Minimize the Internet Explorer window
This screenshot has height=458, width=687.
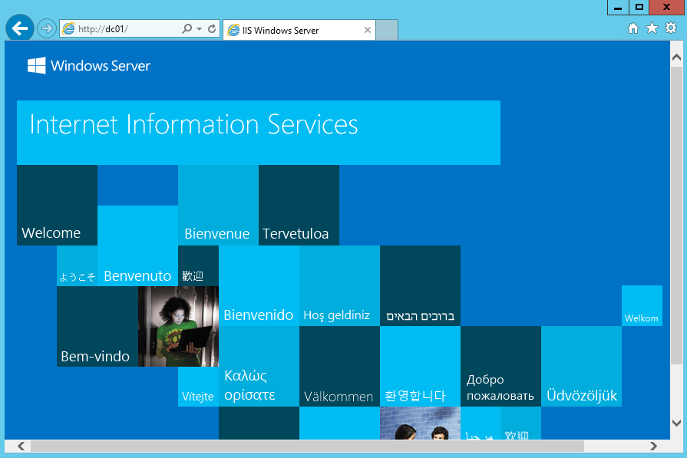tap(618, 8)
